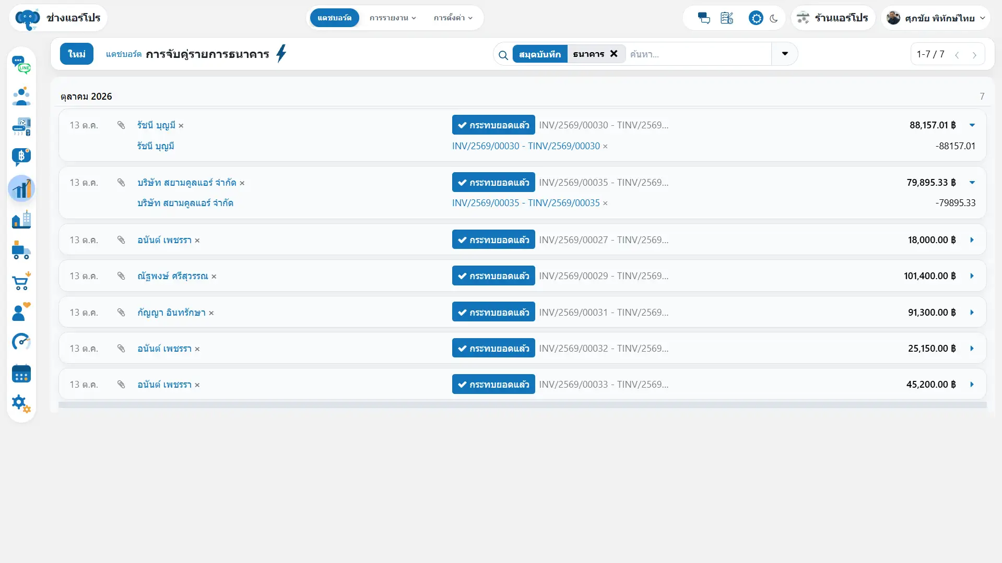Expand the 18,000.00 ฿ transaction row
Image resolution: width=1002 pixels, height=563 pixels.
(972, 240)
